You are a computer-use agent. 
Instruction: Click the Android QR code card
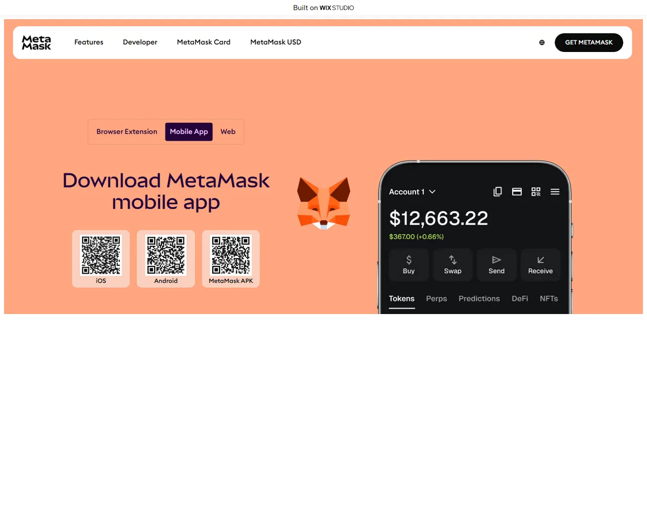pyautogui.click(x=166, y=259)
